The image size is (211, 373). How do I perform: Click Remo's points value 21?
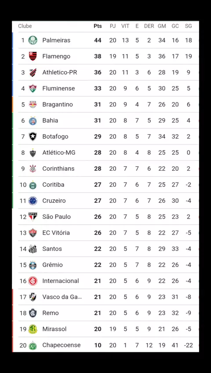(98, 313)
